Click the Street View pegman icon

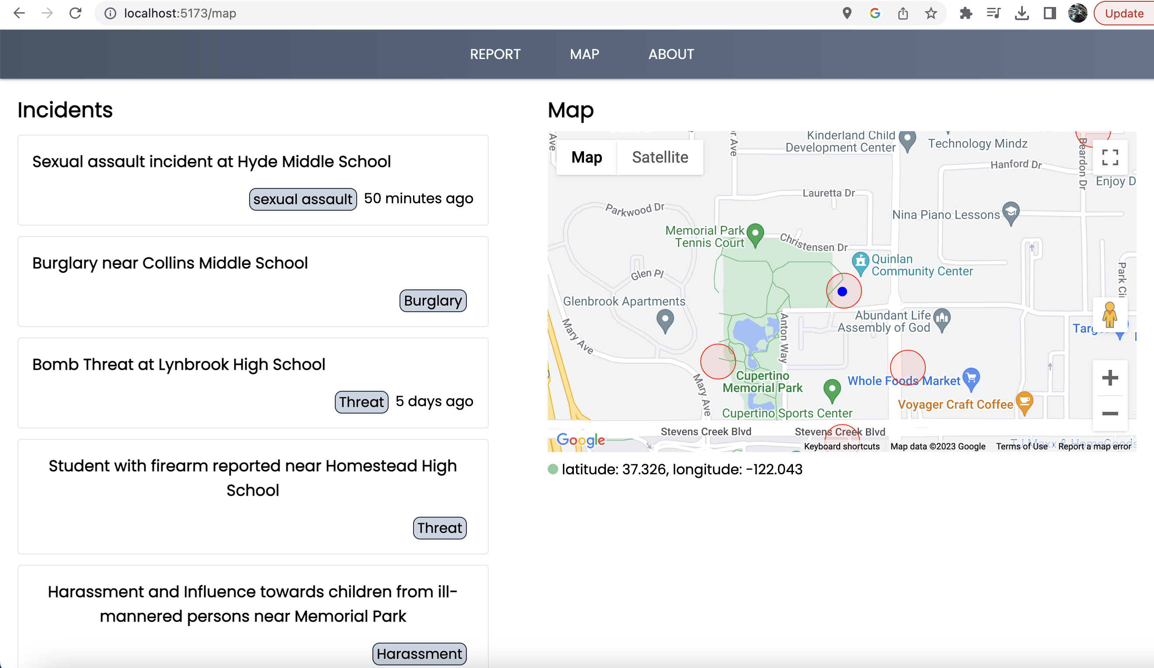(x=1109, y=315)
